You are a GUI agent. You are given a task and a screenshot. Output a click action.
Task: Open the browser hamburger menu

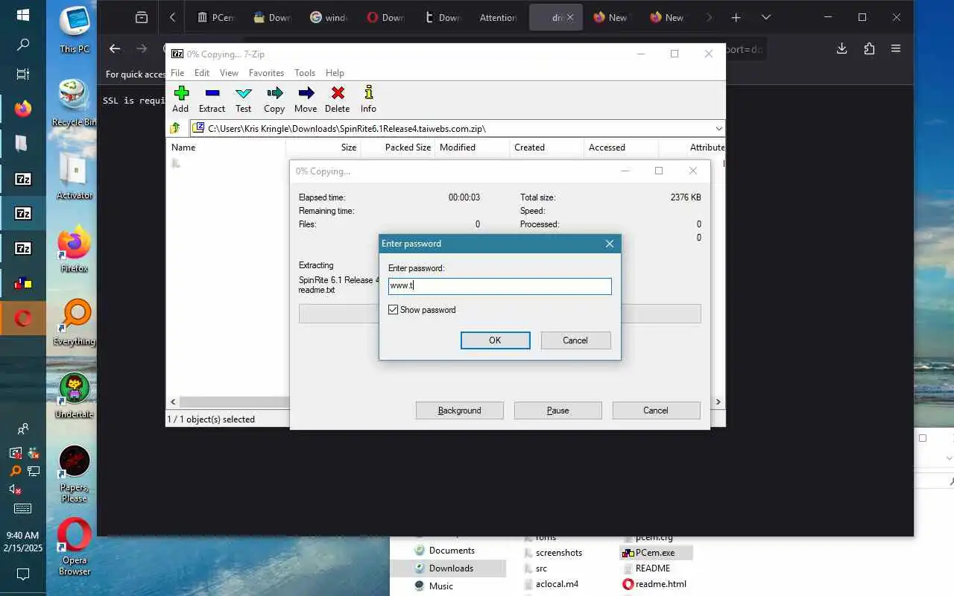tap(896, 48)
